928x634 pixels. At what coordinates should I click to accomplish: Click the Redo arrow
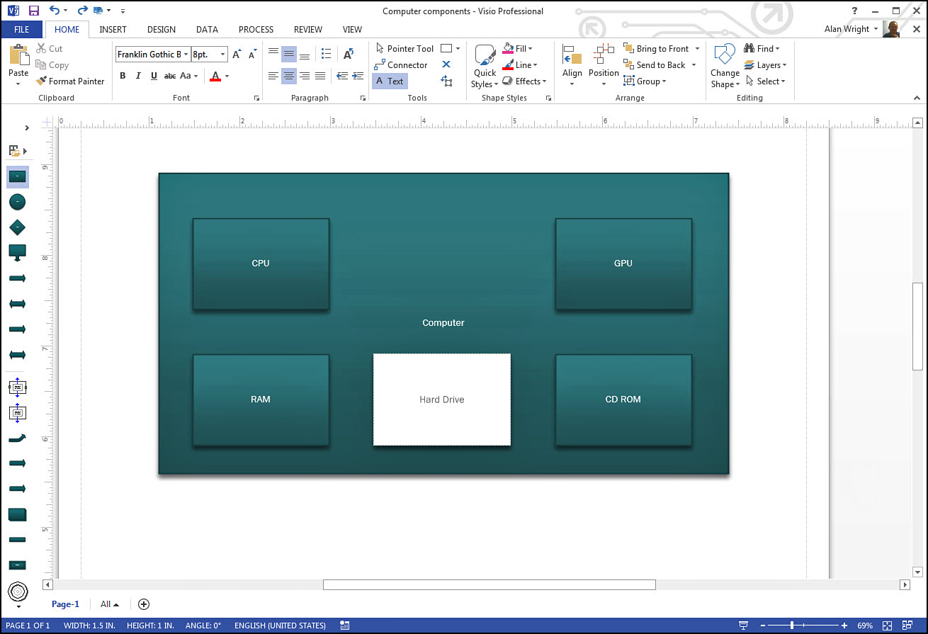[x=83, y=11]
